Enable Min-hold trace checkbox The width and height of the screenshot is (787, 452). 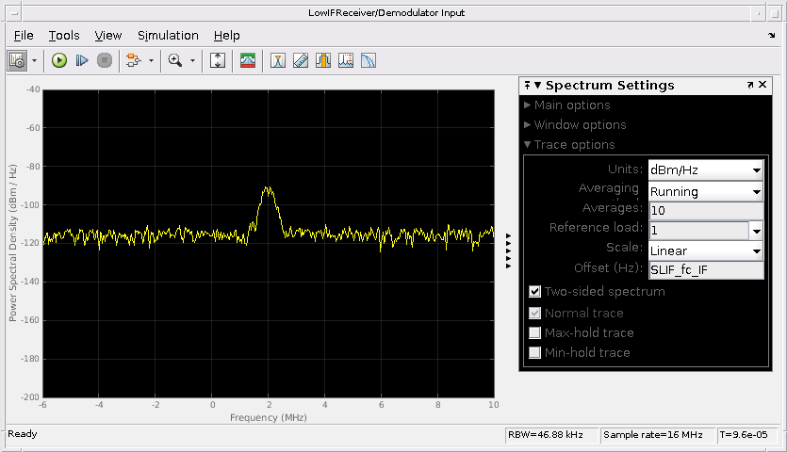(535, 353)
